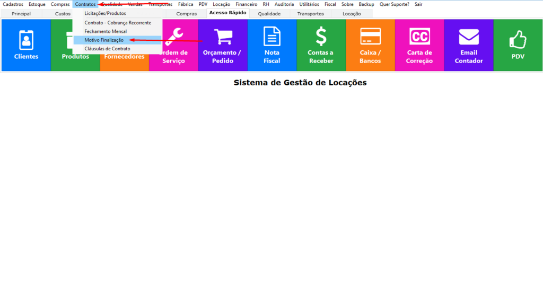Open the Carta de Correção tile
Image resolution: width=543 pixels, height=285 pixels.
(x=419, y=45)
